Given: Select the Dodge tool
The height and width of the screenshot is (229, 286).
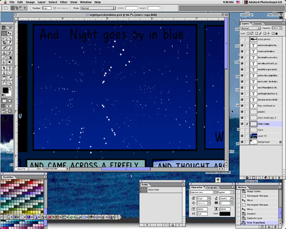Looking at the screenshot, I should (x=10, y=62).
